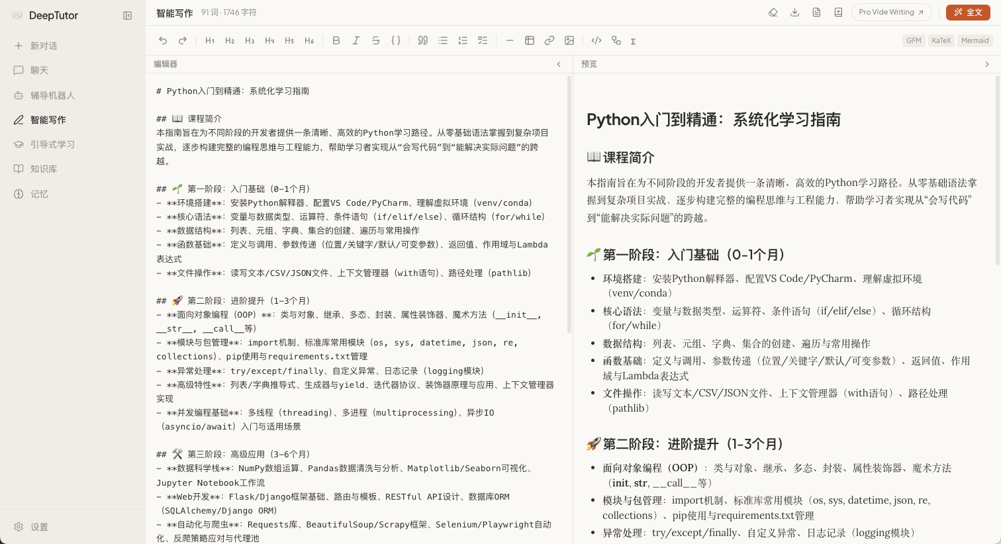The width and height of the screenshot is (1001, 544).
Task: Open the document file icon
Action: click(816, 12)
